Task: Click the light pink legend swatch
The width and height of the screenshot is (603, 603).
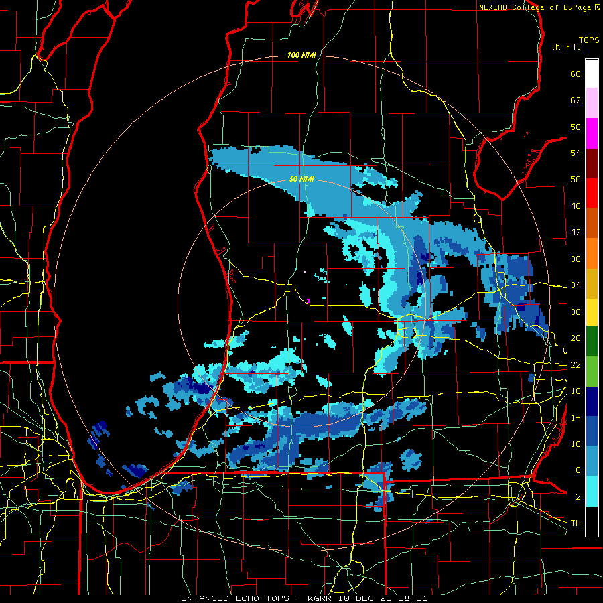Action: click(x=592, y=103)
